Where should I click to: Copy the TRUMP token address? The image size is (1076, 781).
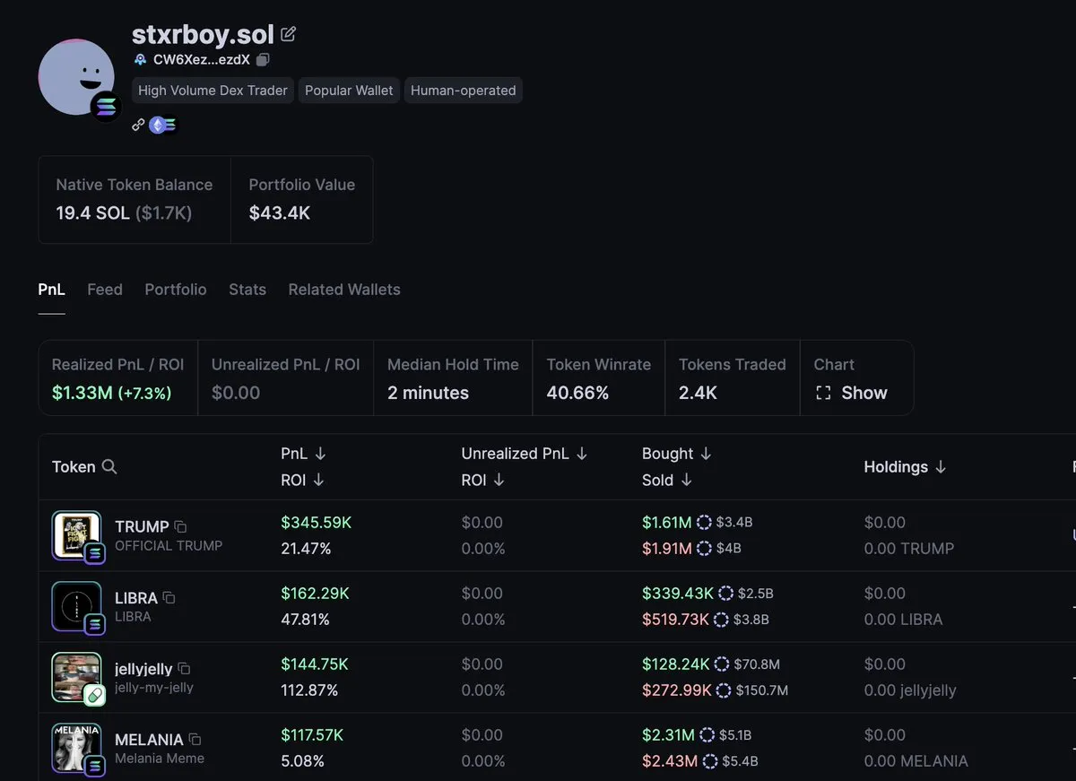click(180, 526)
